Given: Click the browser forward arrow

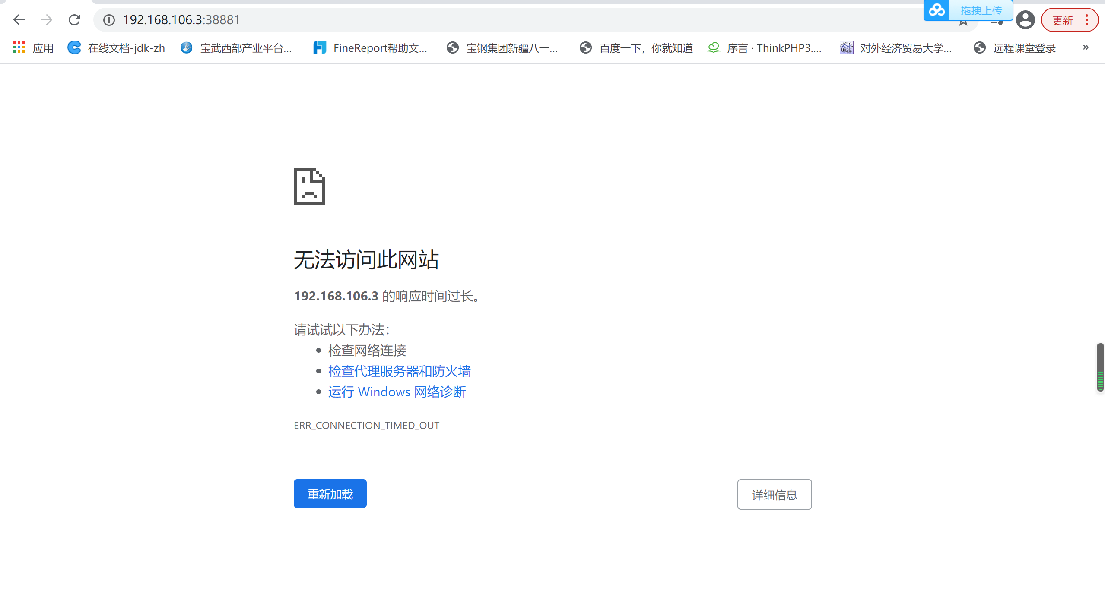Looking at the screenshot, I should pos(47,20).
